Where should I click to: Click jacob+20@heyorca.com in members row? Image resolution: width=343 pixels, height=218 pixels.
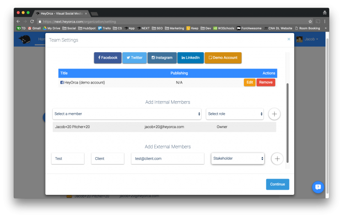click(164, 127)
